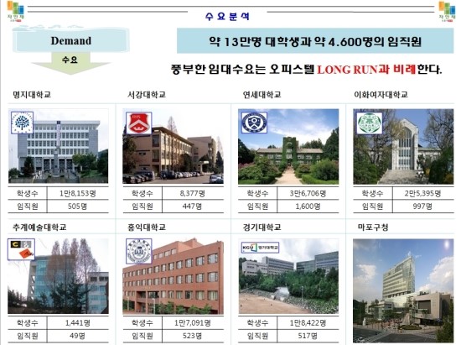461x345 pixels.
Task: Click the 49명 staff count cell
Action: (x=78, y=336)
